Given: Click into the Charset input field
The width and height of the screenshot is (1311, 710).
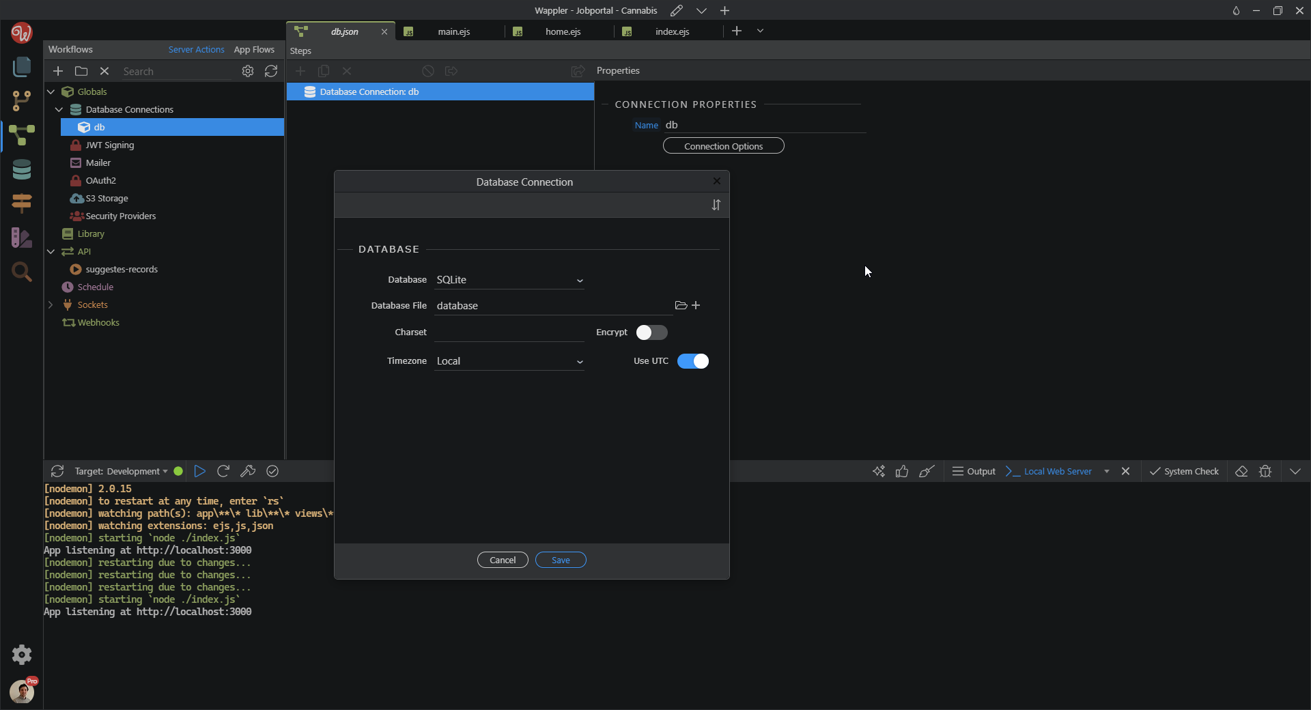Looking at the screenshot, I should [x=509, y=332].
